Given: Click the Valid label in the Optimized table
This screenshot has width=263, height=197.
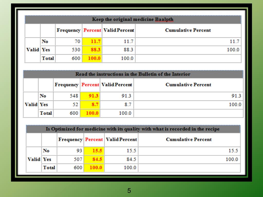Looking at the screenshot, I should click(x=34, y=159).
